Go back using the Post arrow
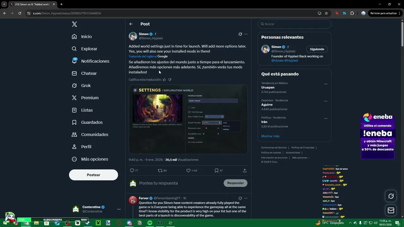Image resolution: width=404 pixels, height=227 pixels. pos(131,24)
